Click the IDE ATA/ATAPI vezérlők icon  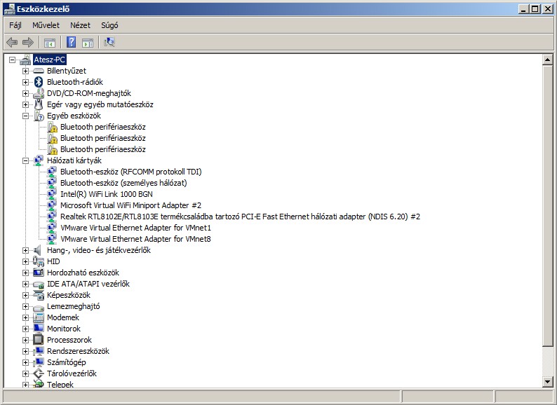coord(39,284)
